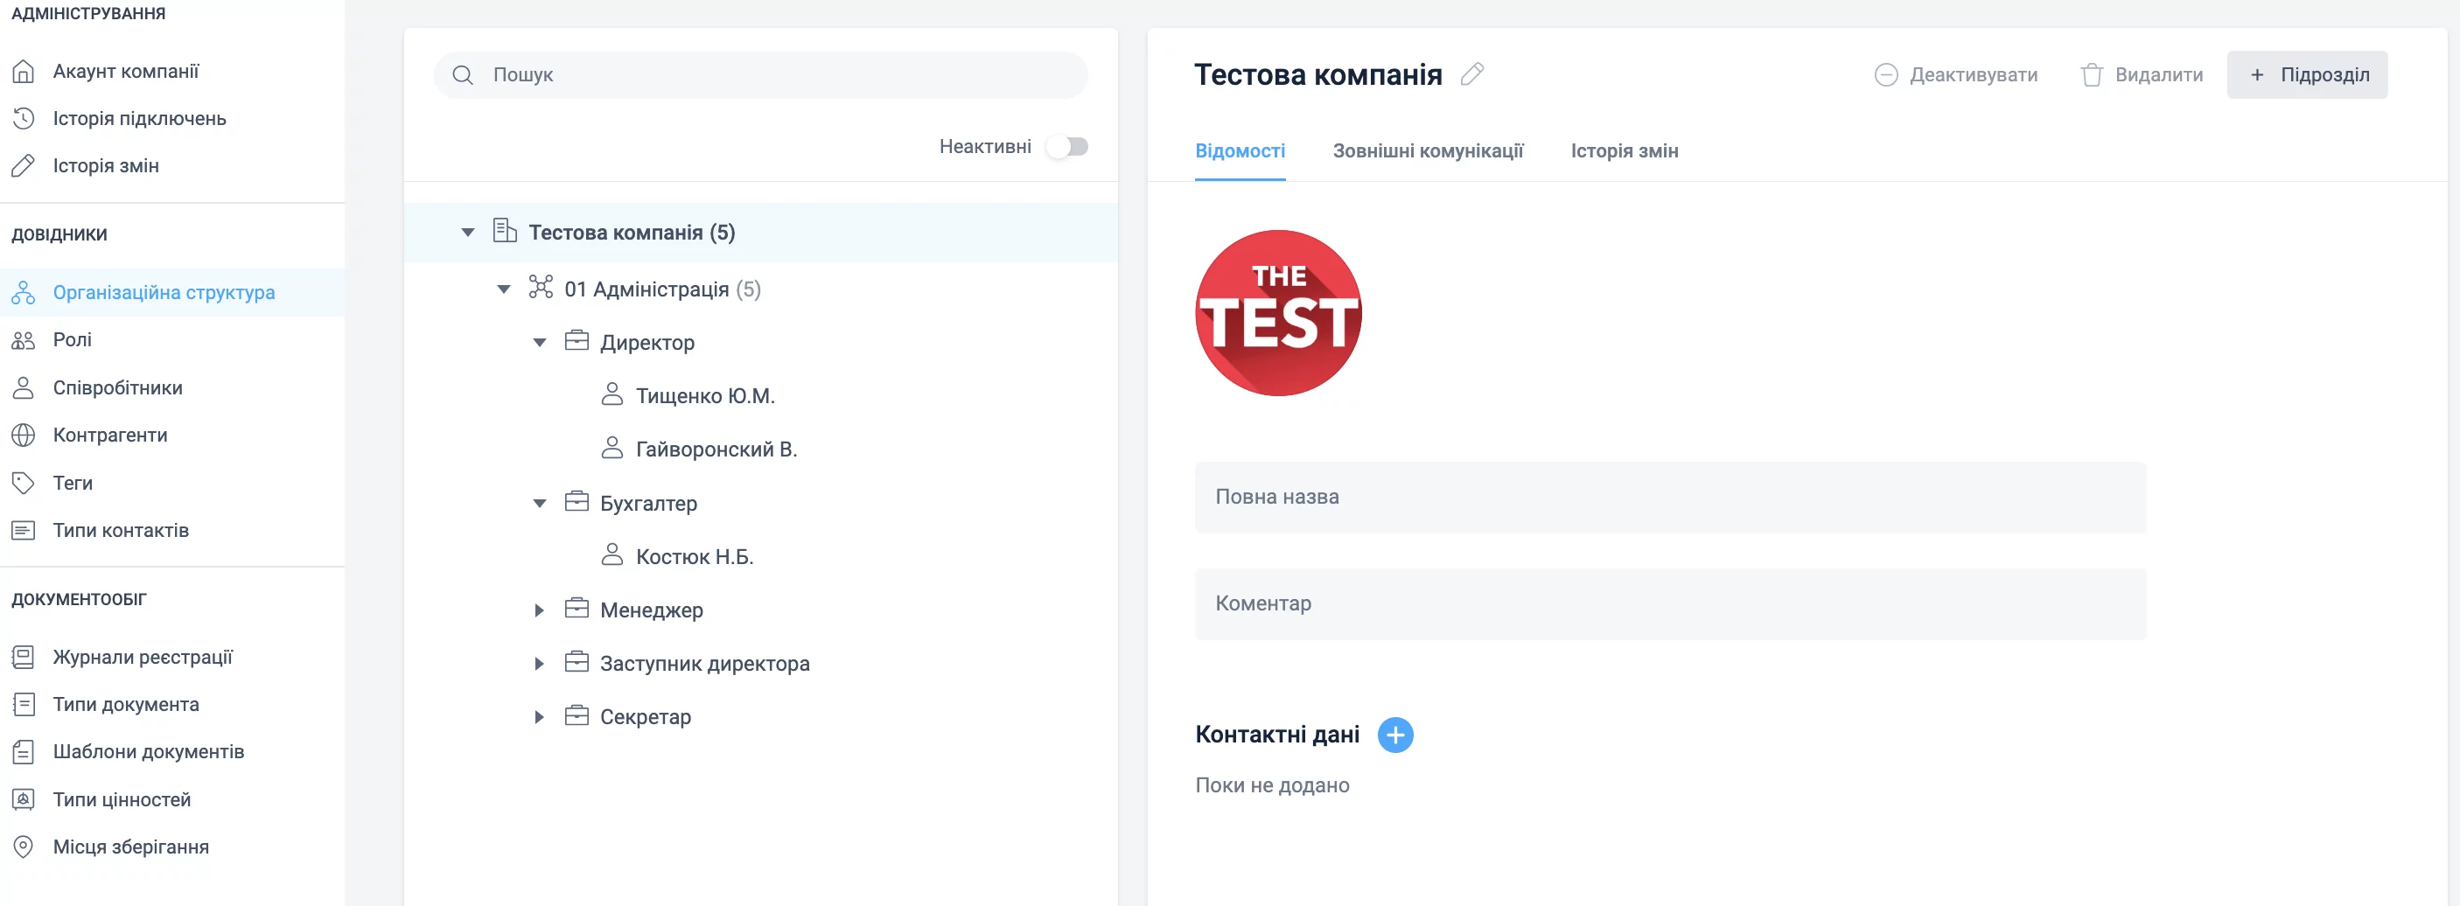2460x906 pixels.
Task: Expand the Секретар position node
Action: 540,718
